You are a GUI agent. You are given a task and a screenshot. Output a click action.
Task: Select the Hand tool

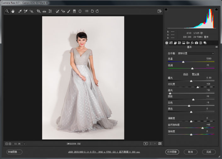pos(13,11)
